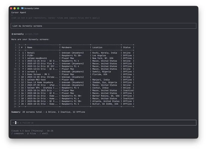Screen dimensions: 207x150
Task: Click the Hardware column header
Action: click(x=67, y=47)
